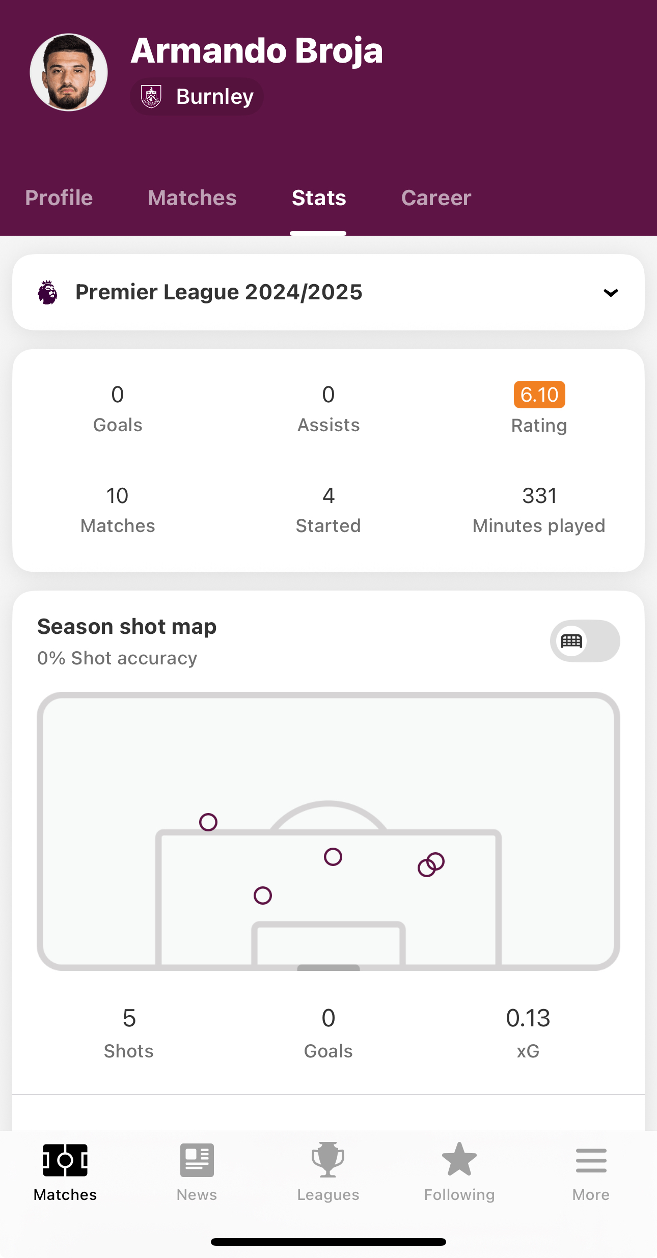Image resolution: width=657 pixels, height=1258 pixels.
Task: Open the Leagues trophy icon
Action: point(328,1160)
